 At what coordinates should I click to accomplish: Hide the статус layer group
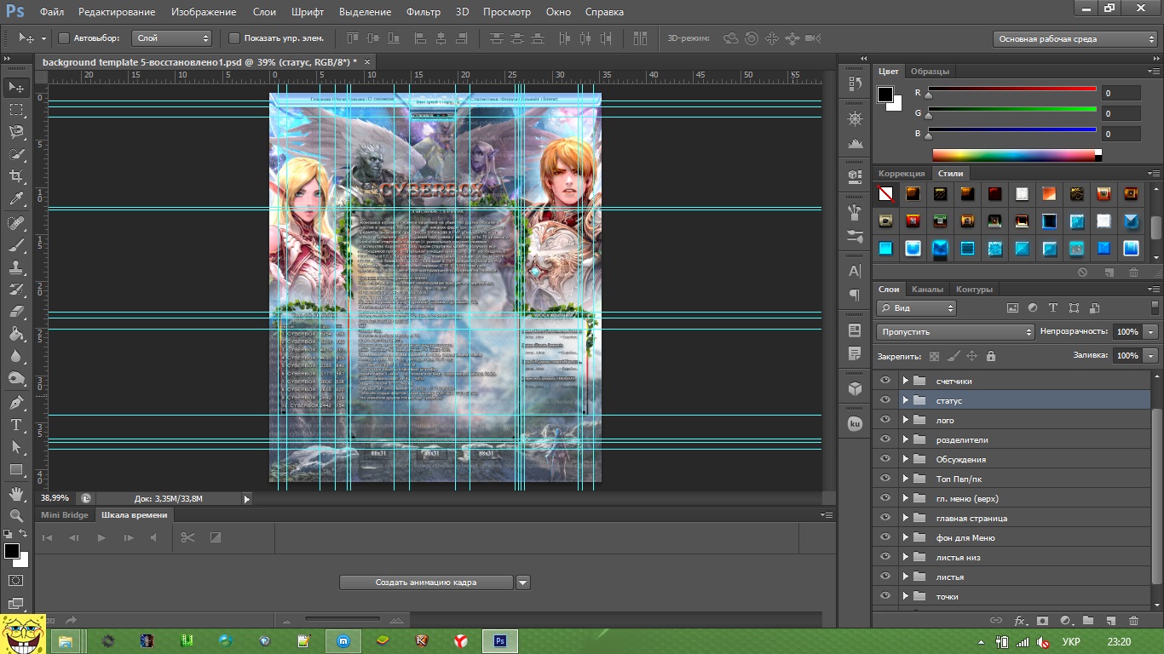pos(885,400)
